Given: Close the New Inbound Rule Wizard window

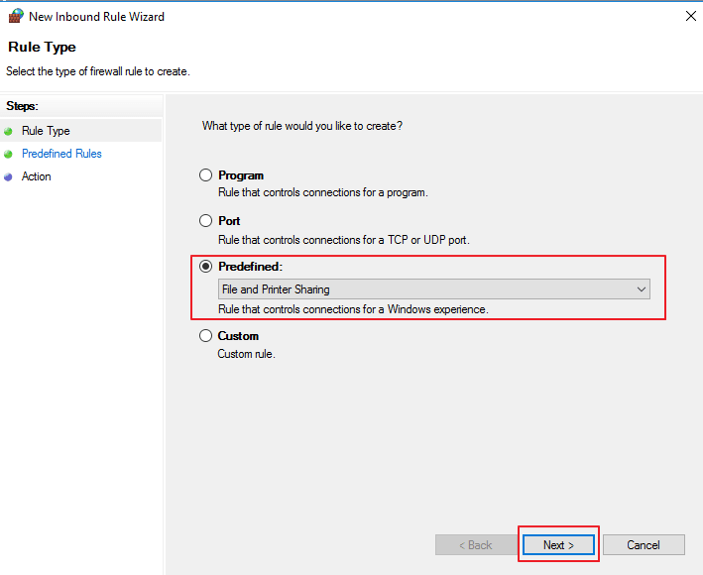Looking at the screenshot, I should 690,16.
